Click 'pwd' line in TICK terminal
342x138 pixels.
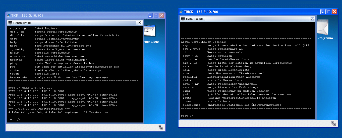point(65,67)
